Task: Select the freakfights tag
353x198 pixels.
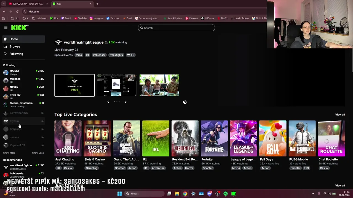Action: (116, 55)
